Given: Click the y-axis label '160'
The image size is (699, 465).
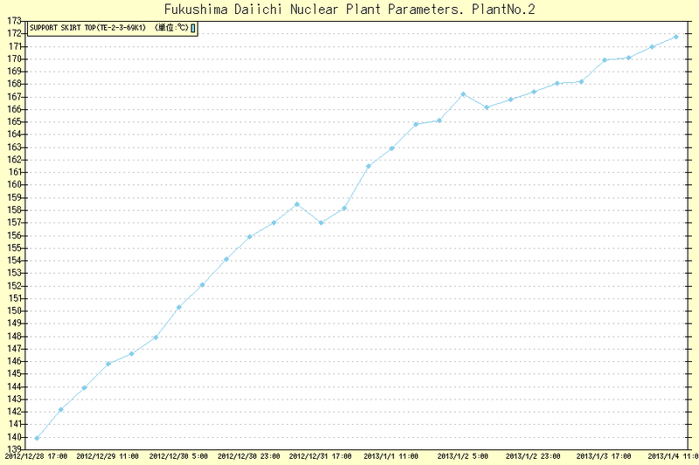Looking at the screenshot, I should (14, 185).
